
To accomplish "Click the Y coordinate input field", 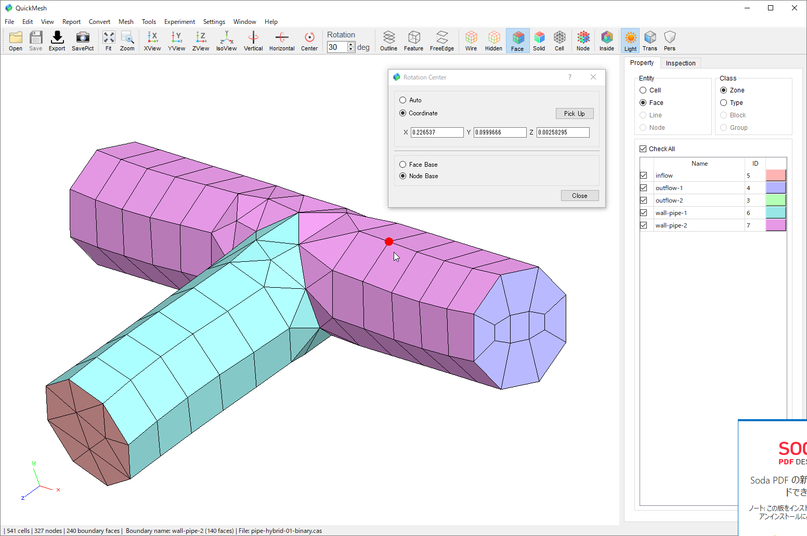I will tap(500, 132).
